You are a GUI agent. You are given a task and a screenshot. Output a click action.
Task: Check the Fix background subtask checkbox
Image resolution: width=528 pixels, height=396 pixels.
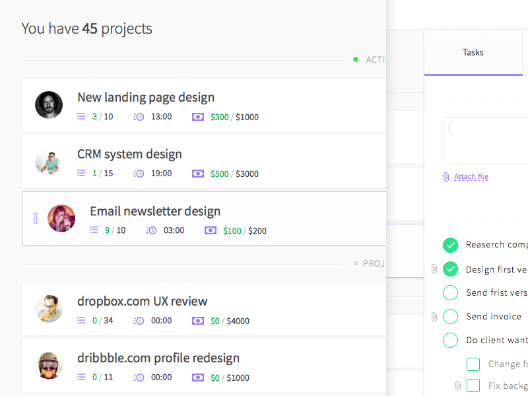[473, 385]
